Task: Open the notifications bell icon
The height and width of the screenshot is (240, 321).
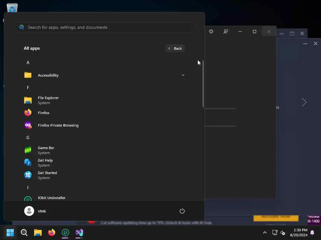Action: pyautogui.click(x=313, y=232)
